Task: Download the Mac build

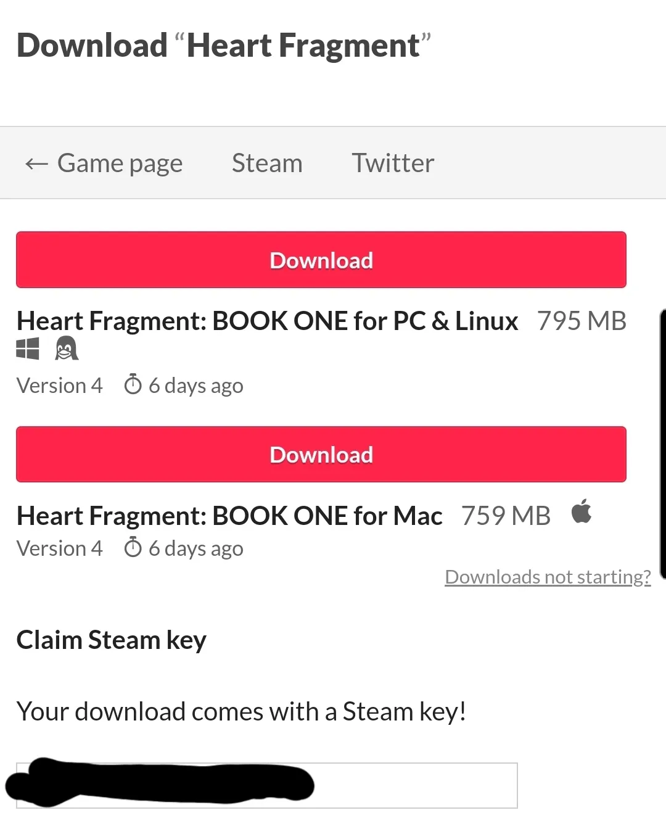Action: coord(321,455)
